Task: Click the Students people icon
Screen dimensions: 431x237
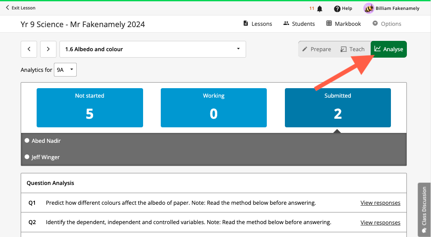Action: pyautogui.click(x=286, y=23)
